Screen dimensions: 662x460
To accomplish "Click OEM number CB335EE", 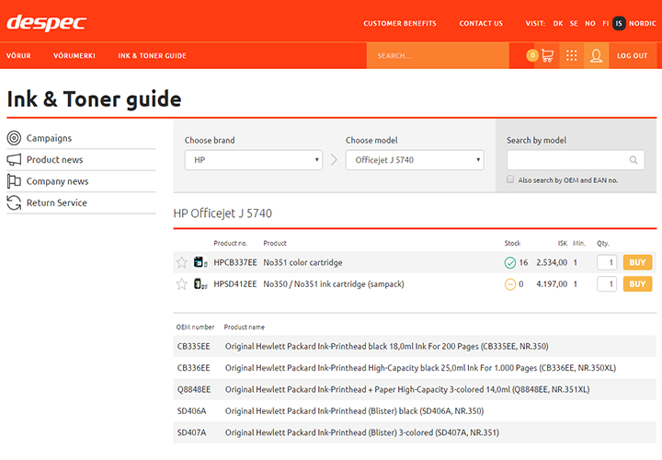I will (x=193, y=346).
